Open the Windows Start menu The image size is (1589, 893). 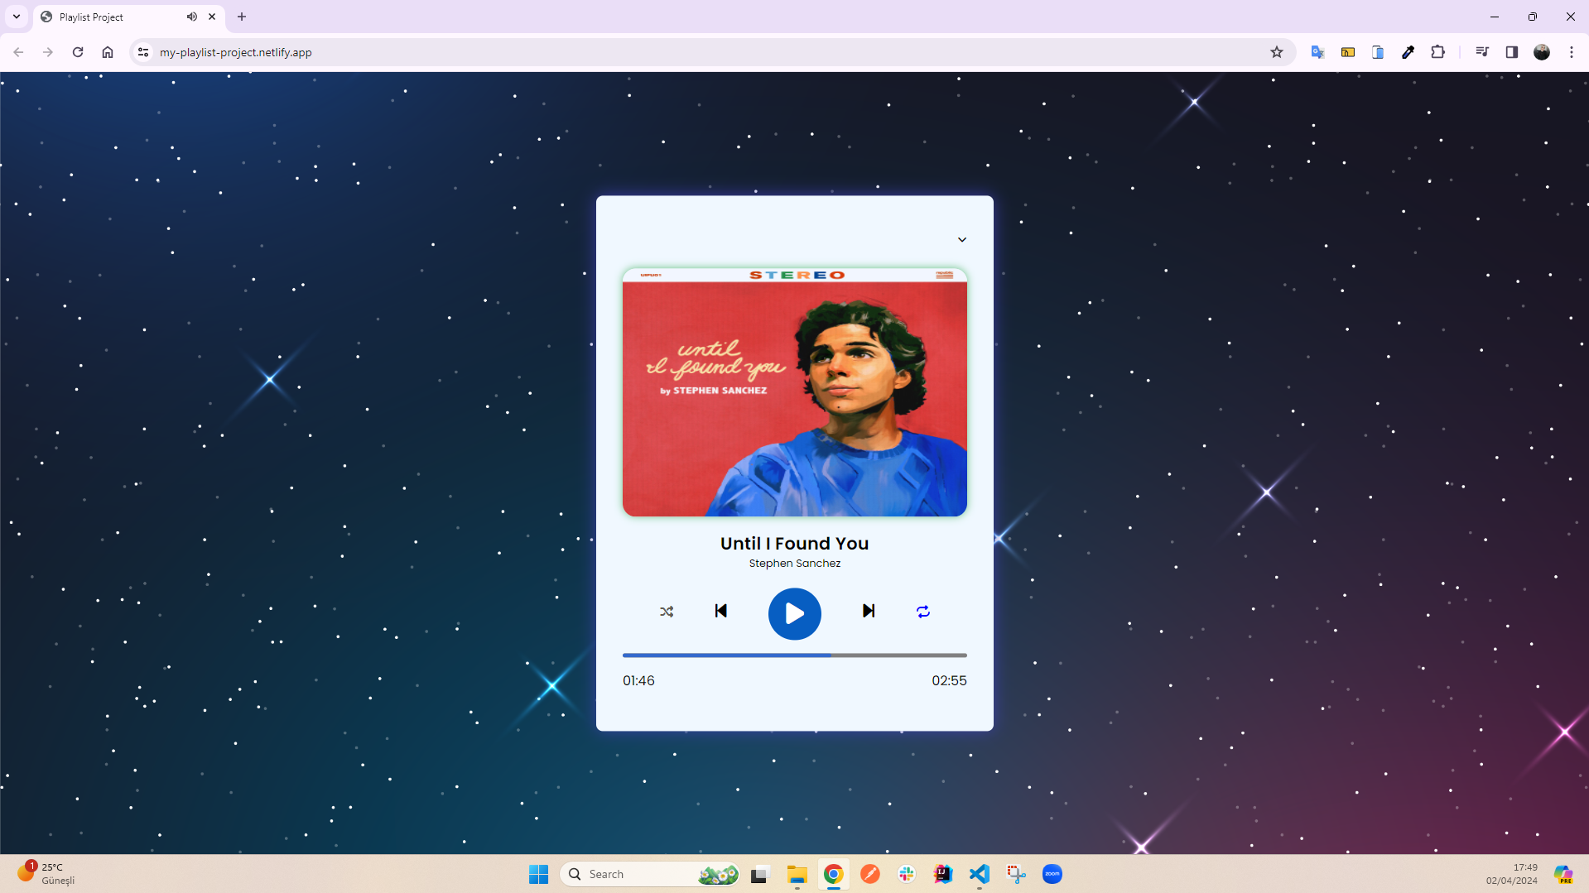[539, 874]
